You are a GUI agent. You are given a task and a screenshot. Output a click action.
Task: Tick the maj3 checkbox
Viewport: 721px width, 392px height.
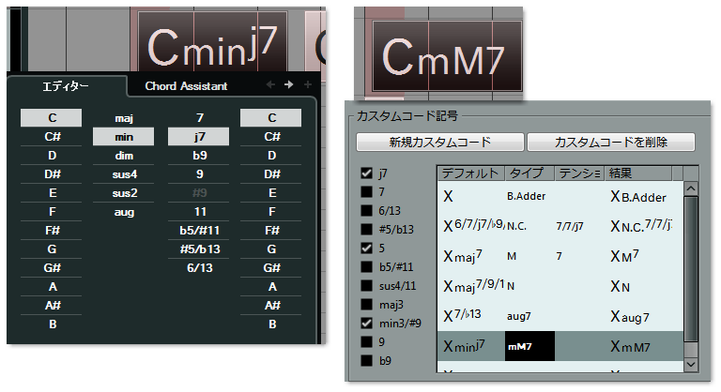point(366,304)
